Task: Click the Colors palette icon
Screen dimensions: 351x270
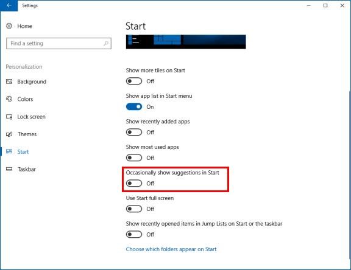Action: 9,99
